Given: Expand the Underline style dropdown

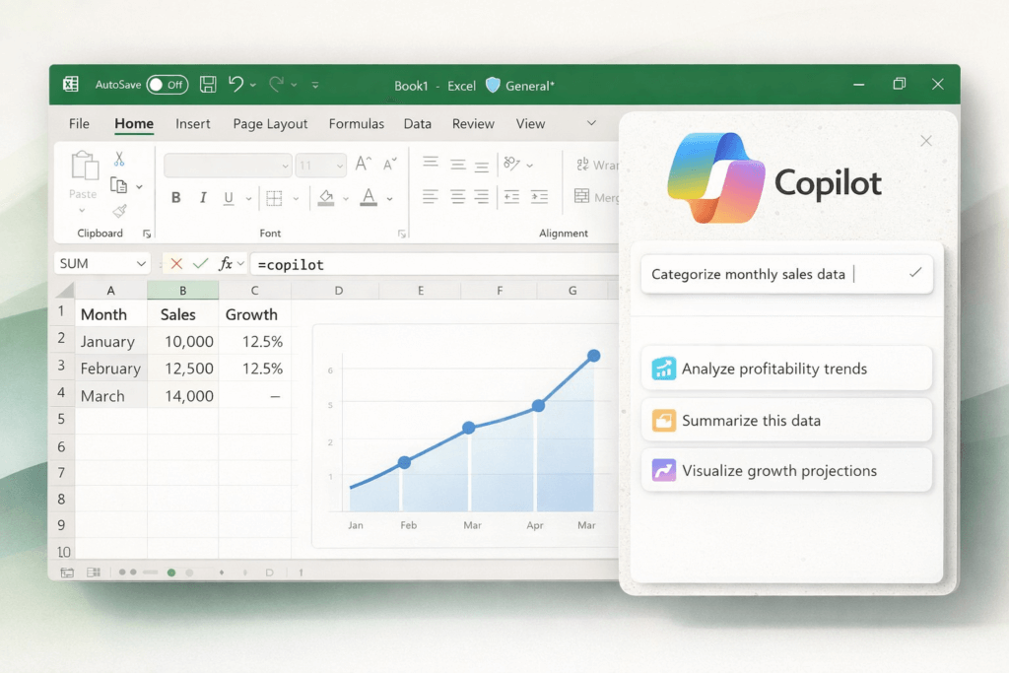Looking at the screenshot, I should click(248, 198).
